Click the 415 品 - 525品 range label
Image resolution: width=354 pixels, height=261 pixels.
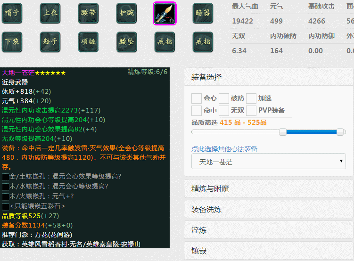(243, 122)
